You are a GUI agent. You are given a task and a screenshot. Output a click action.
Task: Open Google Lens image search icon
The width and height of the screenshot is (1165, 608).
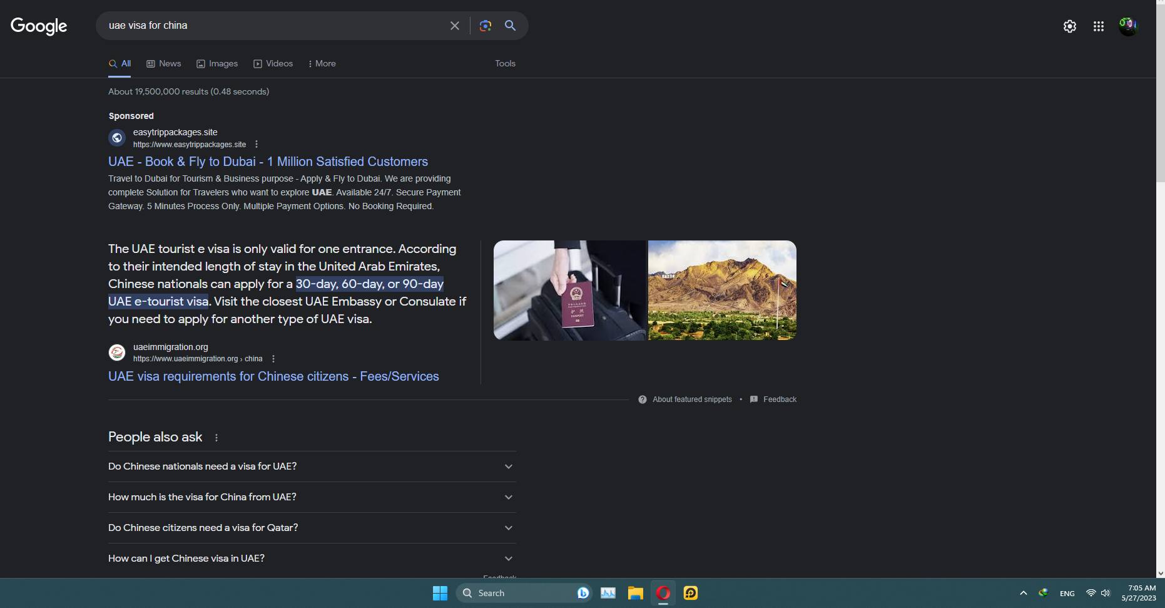485,26
